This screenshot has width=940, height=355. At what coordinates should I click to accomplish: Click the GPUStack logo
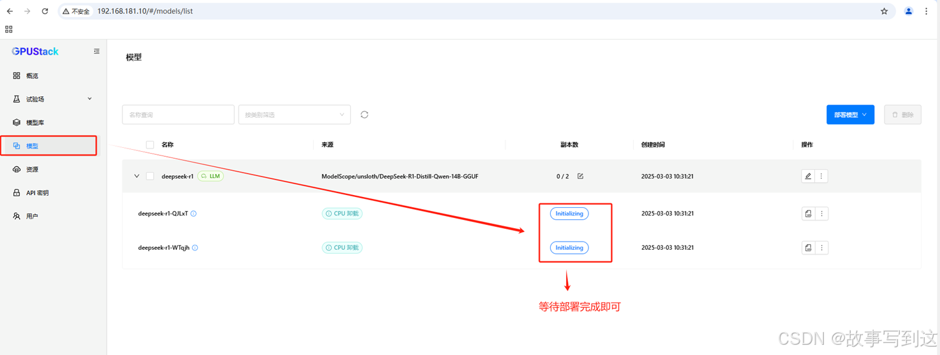[x=35, y=52]
